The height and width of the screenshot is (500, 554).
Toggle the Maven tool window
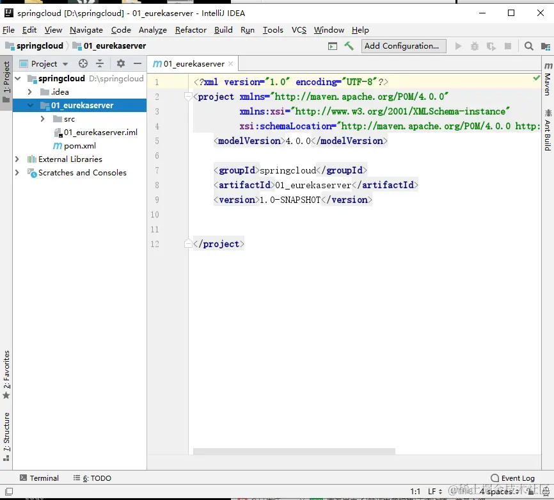pos(548,79)
